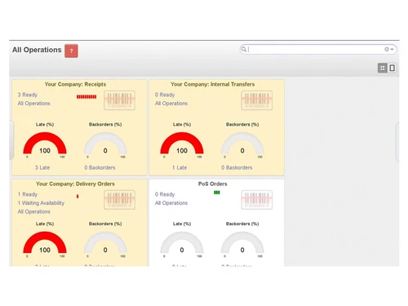Click '0 Backorders' in Receipts card
408x306 pixels.
click(100, 167)
